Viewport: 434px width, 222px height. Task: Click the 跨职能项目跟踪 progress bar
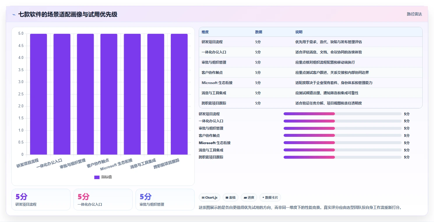[x=342, y=157]
